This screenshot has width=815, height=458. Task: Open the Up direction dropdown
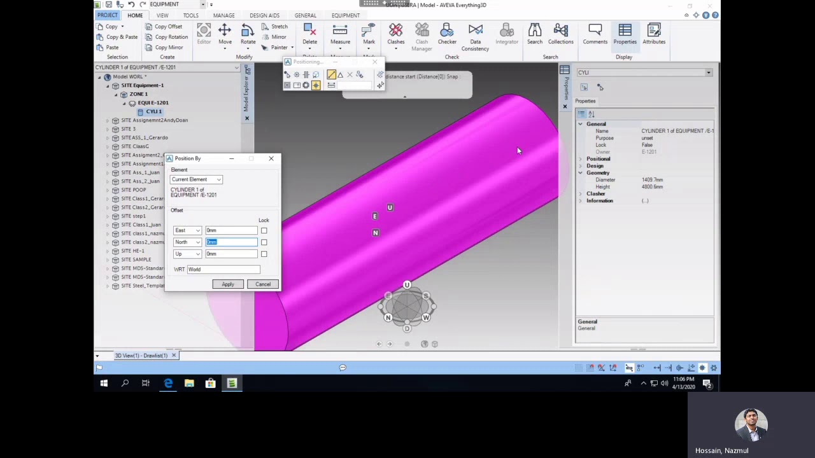pyautogui.click(x=187, y=254)
